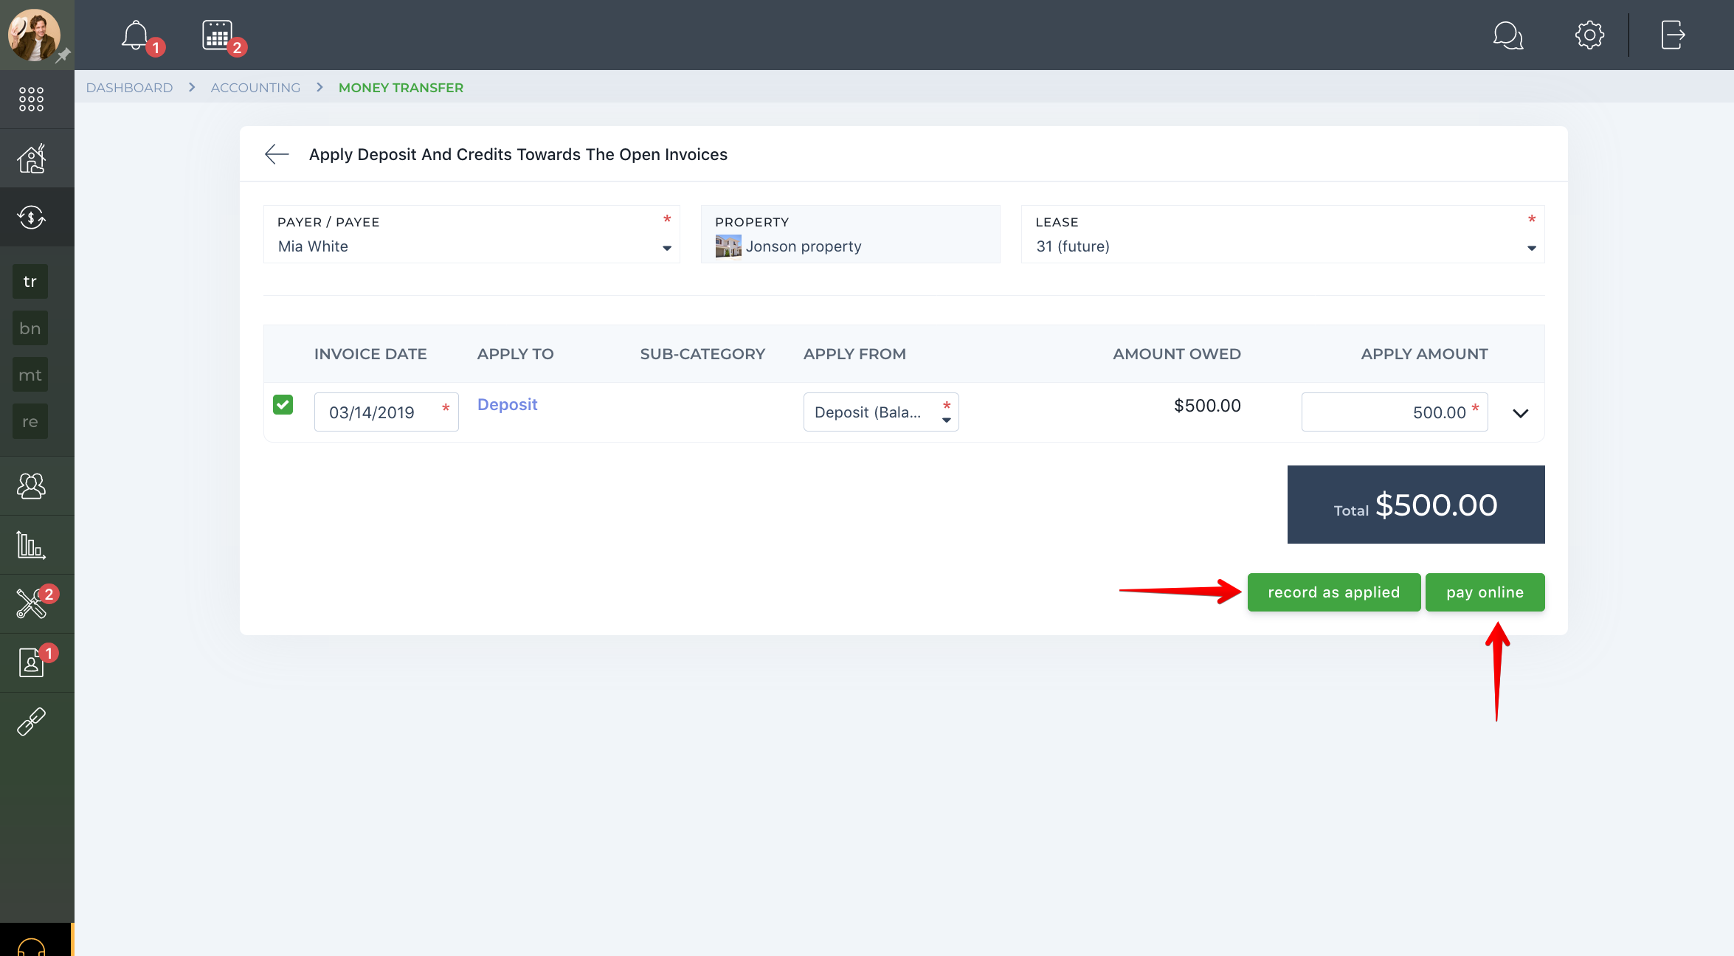Click the Apply To column header
Screen dimensions: 1734x956
[x=515, y=354]
